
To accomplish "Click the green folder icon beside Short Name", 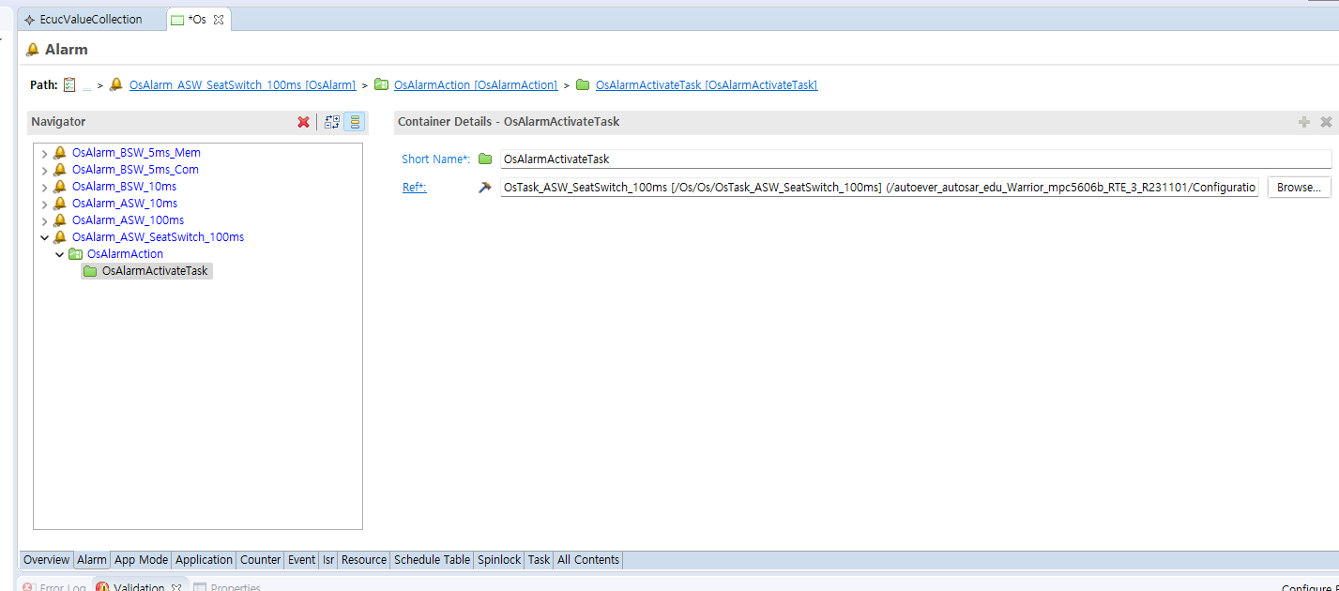I will (485, 159).
